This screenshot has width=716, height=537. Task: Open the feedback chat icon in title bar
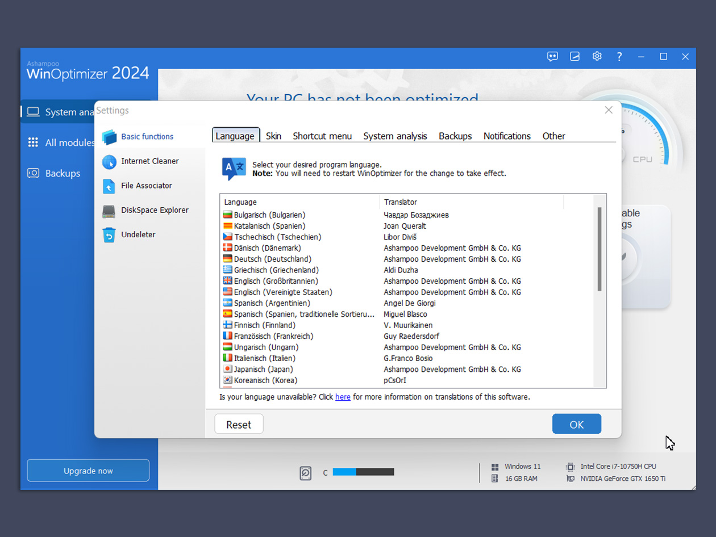coord(552,57)
